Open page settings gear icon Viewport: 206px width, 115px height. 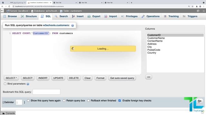tap(198, 11)
